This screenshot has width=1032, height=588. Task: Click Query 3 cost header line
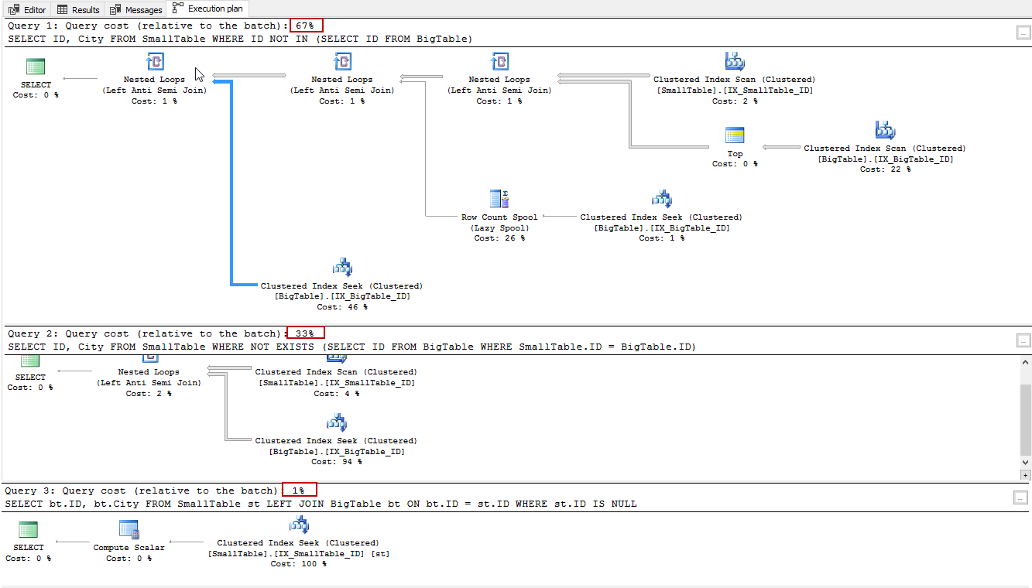pyautogui.click(x=161, y=491)
